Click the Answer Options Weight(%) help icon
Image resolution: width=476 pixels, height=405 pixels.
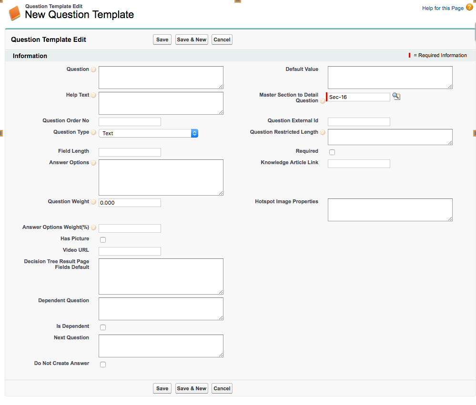(x=93, y=227)
